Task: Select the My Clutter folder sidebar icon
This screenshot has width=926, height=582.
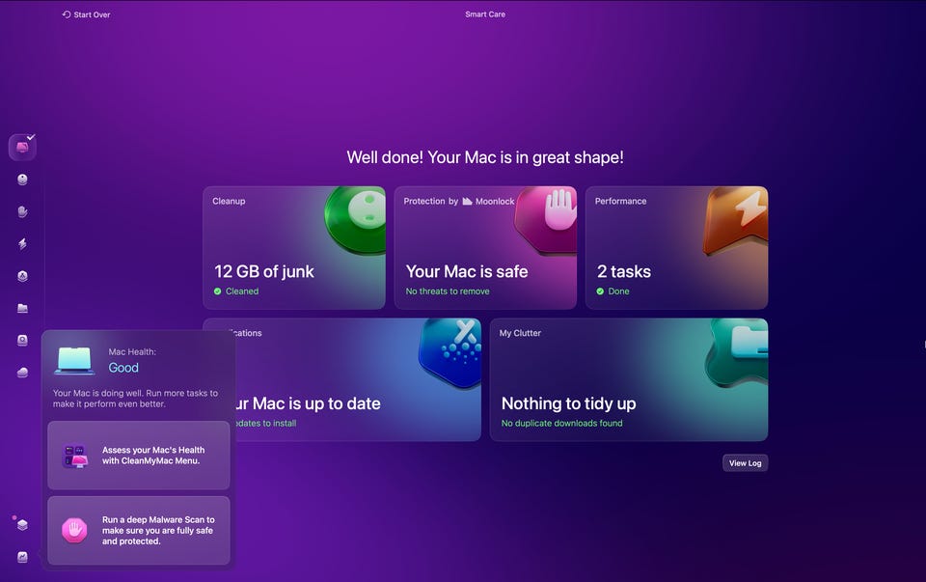Action: [x=22, y=308]
